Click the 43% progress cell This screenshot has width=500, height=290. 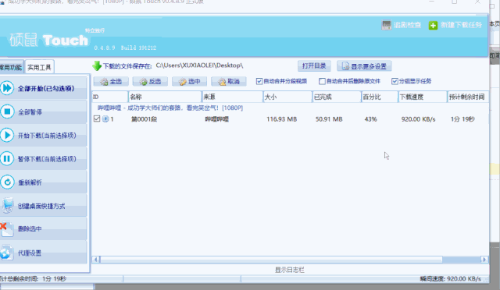pyautogui.click(x=370, y=119)
